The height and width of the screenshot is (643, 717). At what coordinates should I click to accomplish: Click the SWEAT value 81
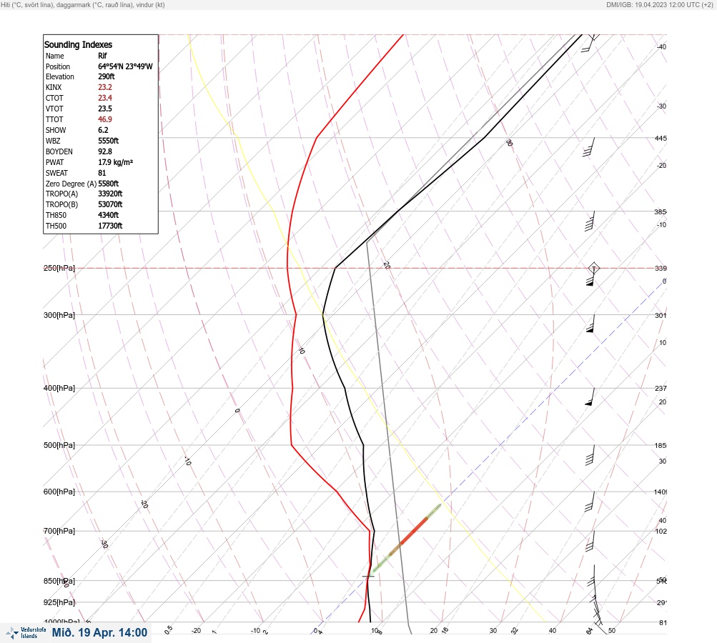pos(102,173)
